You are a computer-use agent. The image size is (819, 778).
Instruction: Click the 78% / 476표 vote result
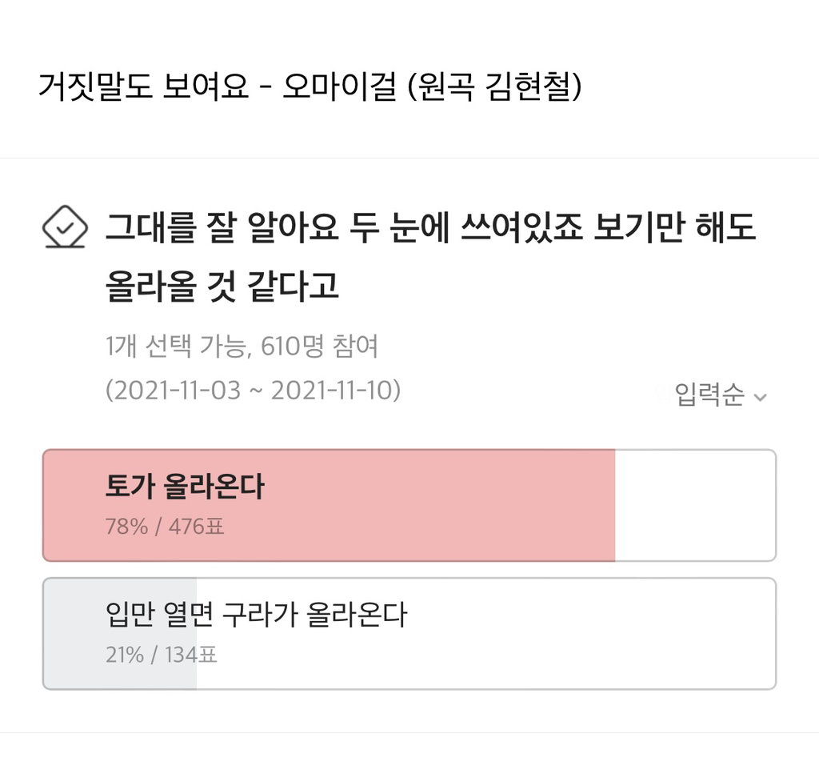[165, 527]
